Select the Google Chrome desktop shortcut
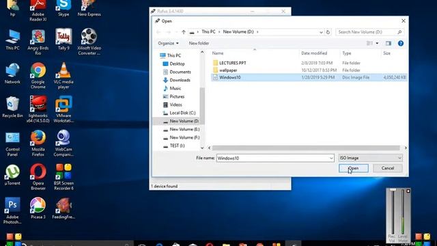 (38, 76)
